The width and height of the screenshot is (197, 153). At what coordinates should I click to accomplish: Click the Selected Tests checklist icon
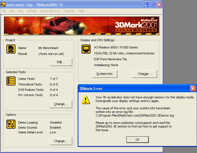pos(11,81)
